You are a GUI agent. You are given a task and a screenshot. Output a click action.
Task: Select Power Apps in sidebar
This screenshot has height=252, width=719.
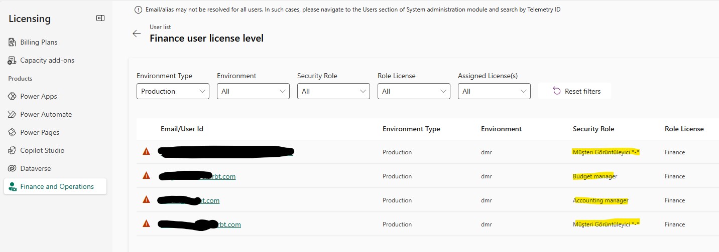click(39, 96)
